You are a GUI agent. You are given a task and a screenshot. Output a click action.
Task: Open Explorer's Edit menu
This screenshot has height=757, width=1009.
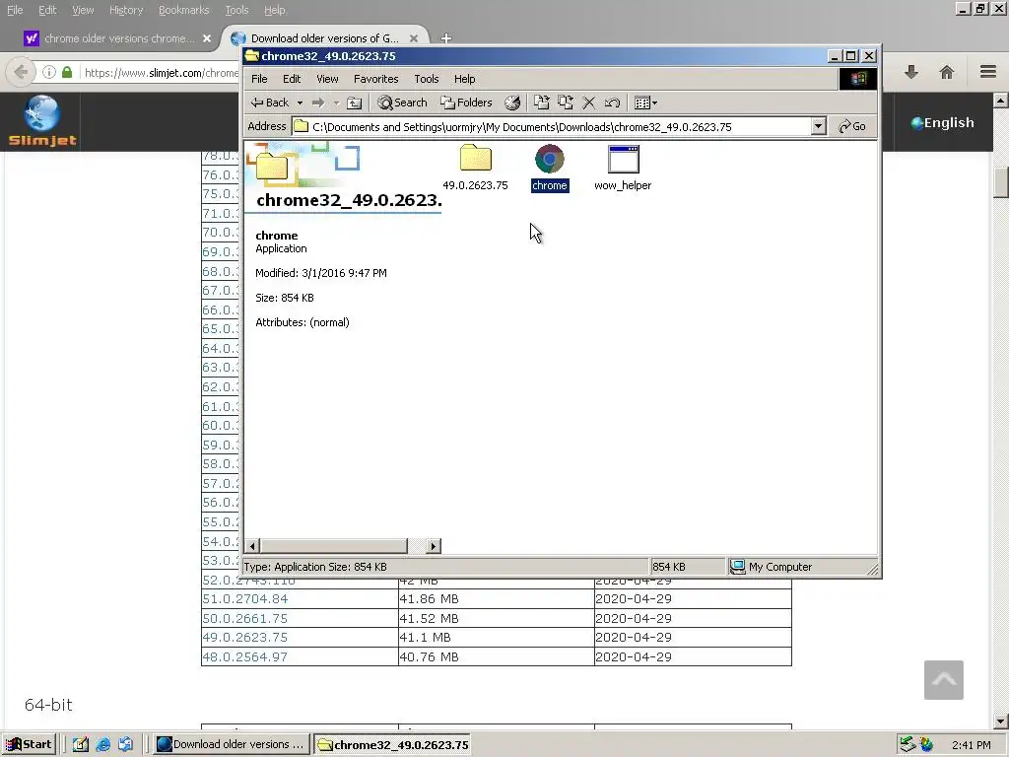click(x=292, y=79)
